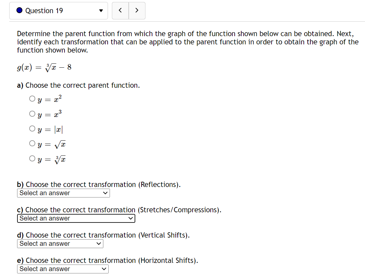Viewport: 365px width, 279px height.
Task: Click the blue question status indicator dot
Action: coord(19,11)
